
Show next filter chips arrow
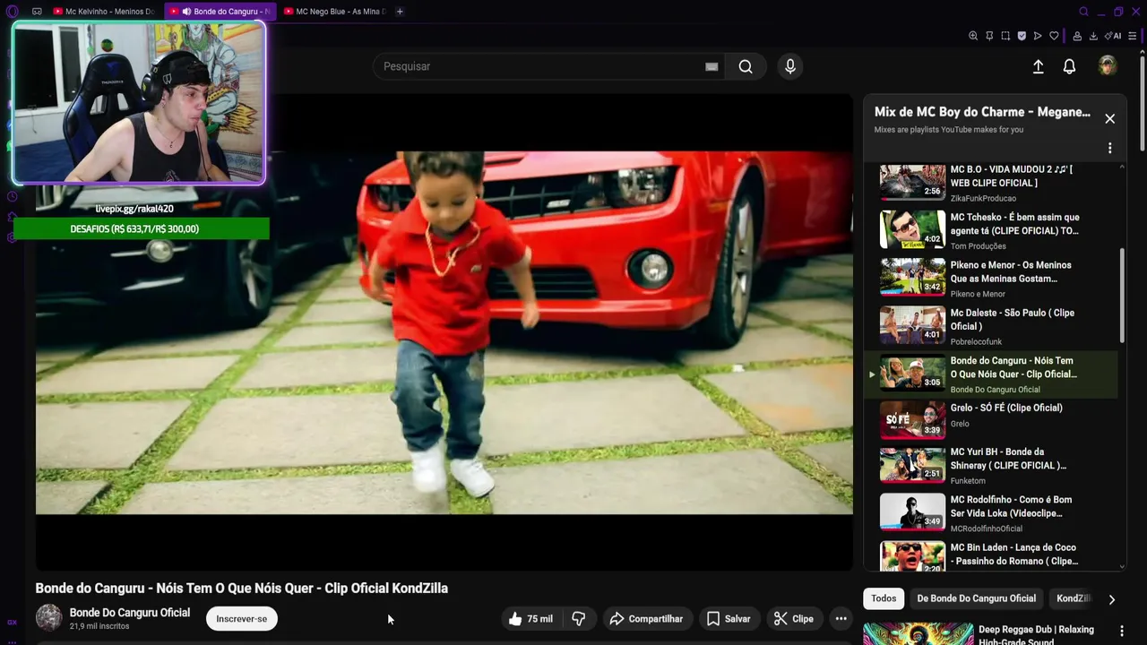(x=1111, y=599)
